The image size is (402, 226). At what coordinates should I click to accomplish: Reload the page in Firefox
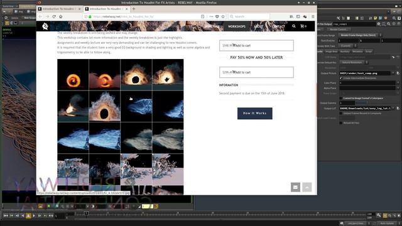point(54,16)
